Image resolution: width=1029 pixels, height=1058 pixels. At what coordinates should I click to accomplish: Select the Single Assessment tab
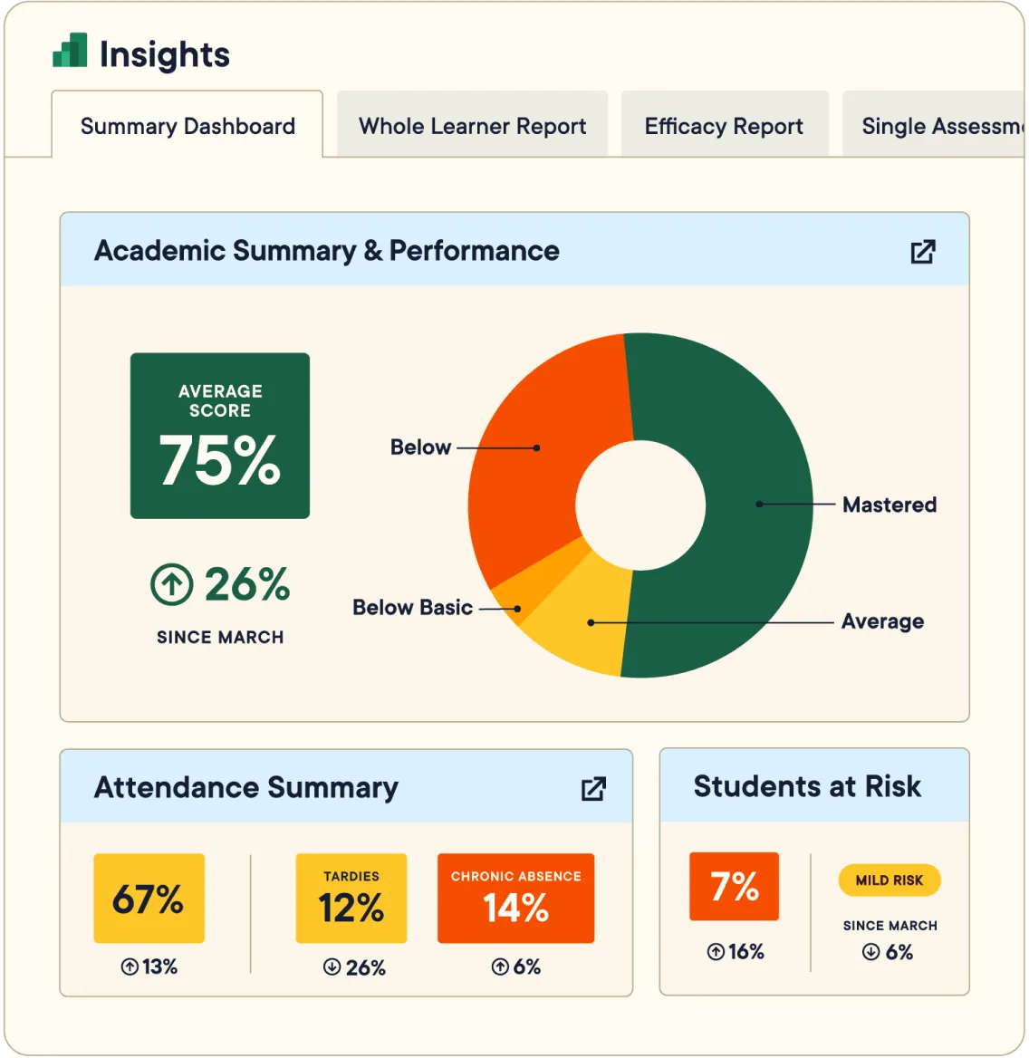(x=942, y=125)
